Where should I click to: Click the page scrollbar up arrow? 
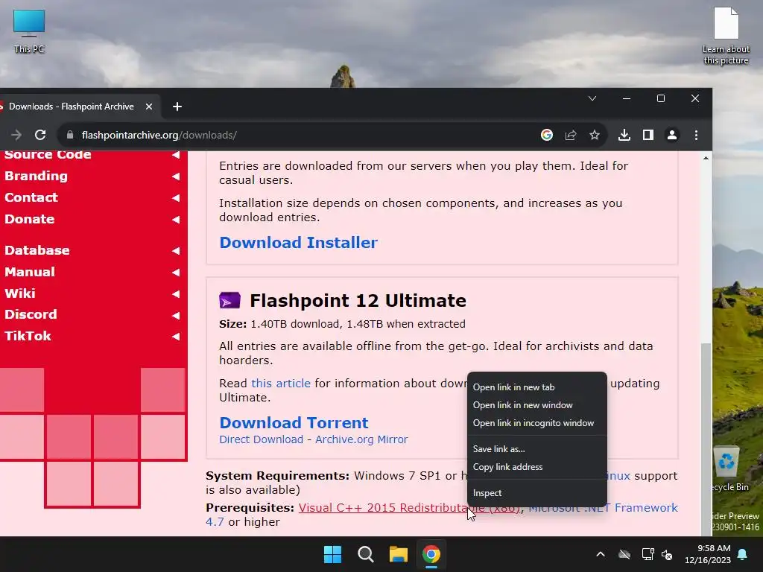(706, 158)
